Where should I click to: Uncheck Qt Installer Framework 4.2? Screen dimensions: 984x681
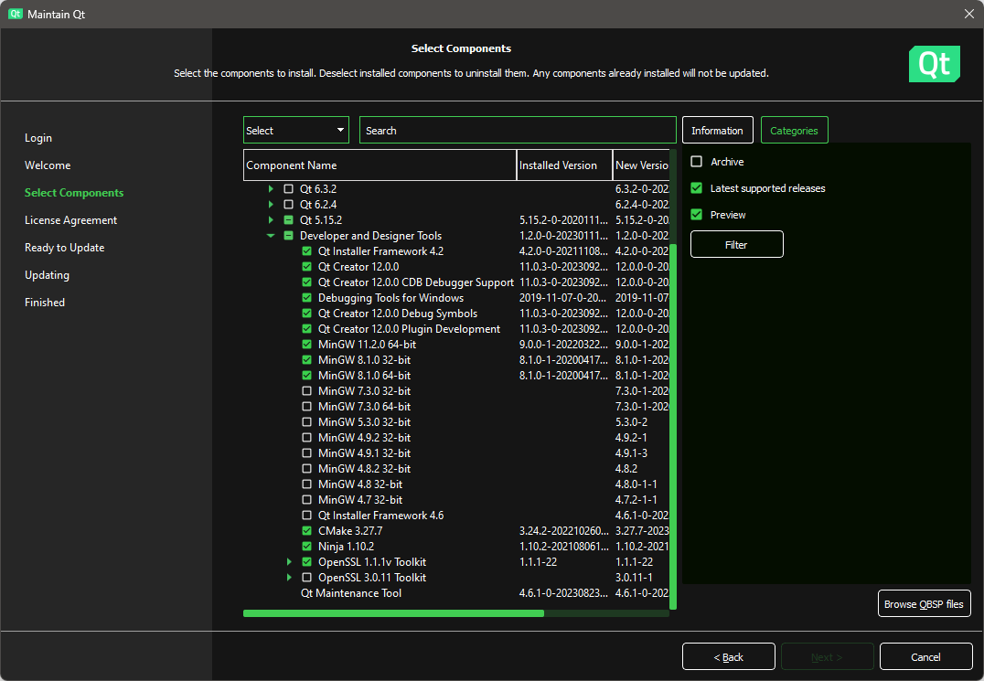point(307,250)
